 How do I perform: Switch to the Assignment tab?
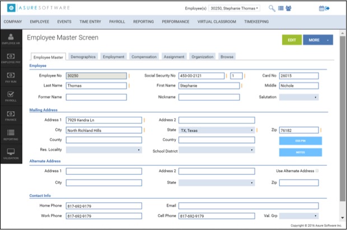click(x=174, y=57)
